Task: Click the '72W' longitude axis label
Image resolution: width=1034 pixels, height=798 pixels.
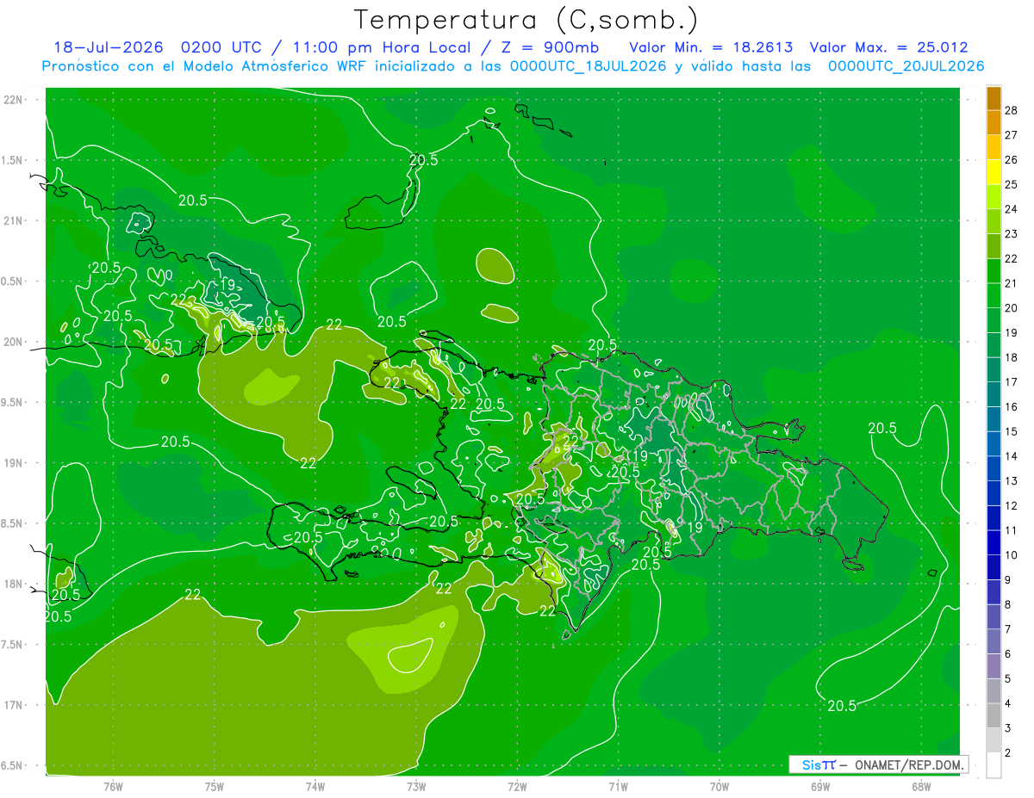Action: point(517,787)
